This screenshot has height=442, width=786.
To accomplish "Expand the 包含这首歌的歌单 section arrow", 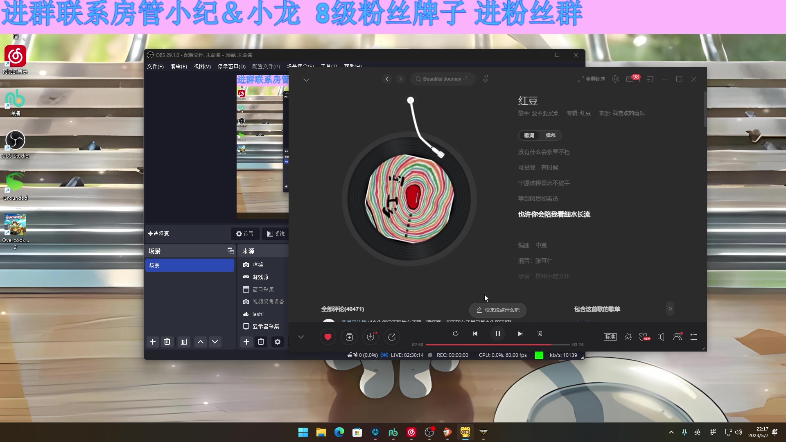I will (x=670, y=309).
